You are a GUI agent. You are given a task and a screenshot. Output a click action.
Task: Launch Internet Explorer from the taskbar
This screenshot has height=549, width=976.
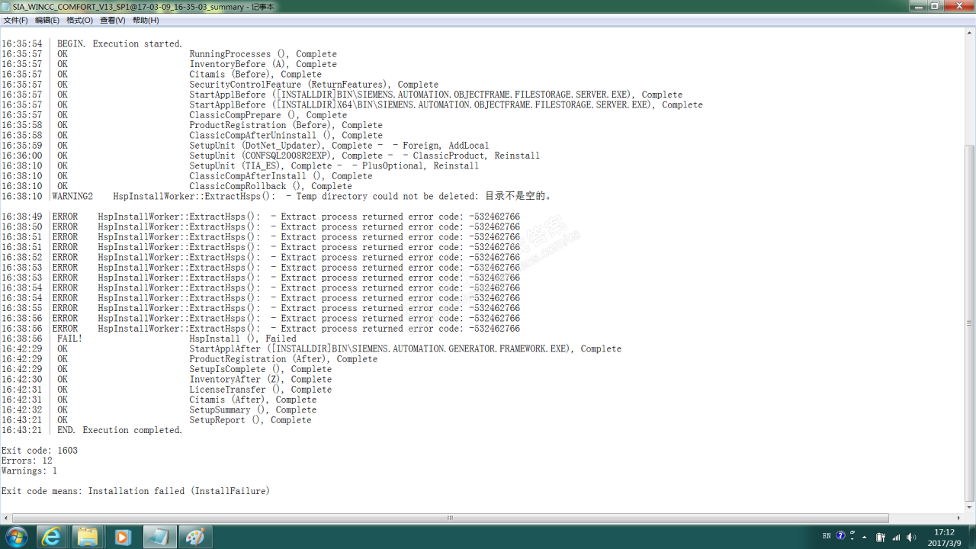pyautogui.click(x=51, y=537)
